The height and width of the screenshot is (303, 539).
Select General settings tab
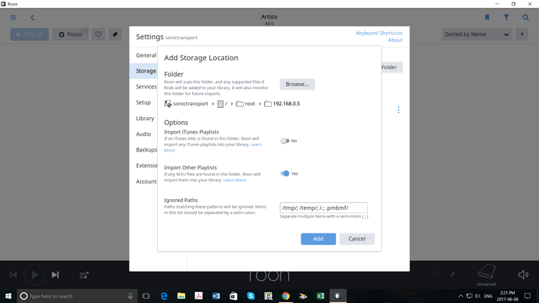(146, 55)
